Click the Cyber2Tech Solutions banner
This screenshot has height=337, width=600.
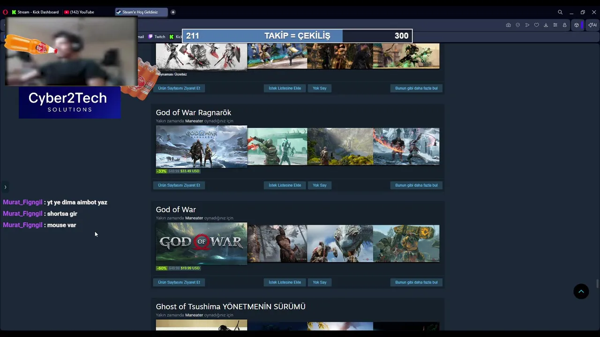click(70, 103)
